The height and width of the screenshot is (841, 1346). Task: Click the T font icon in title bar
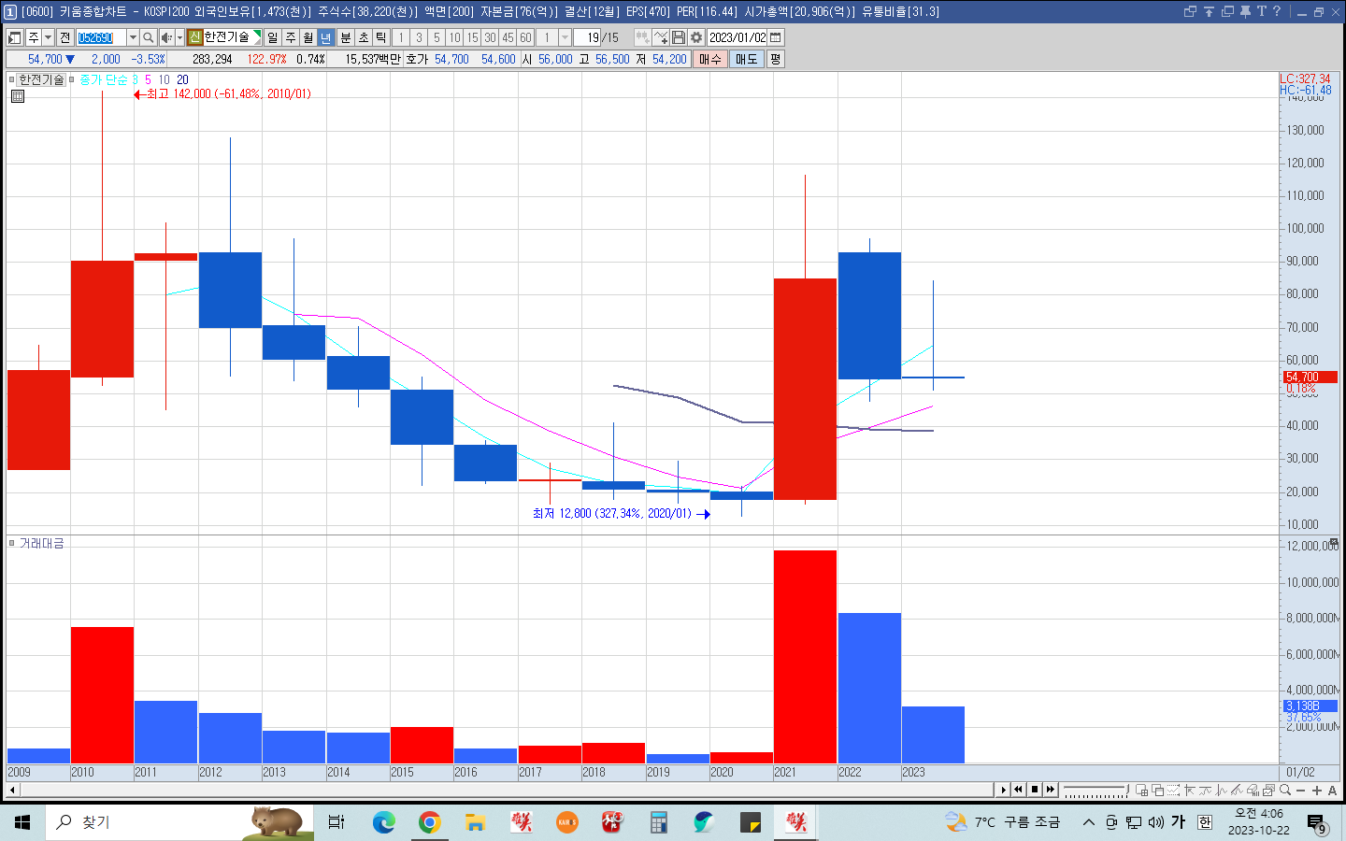pos(1261,11)
